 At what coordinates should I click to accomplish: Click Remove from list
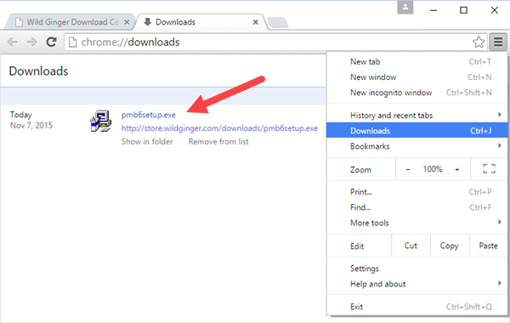click(x=218, y=141)
